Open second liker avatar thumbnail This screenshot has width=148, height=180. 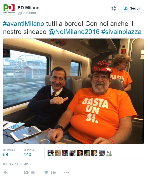(58, 153)
